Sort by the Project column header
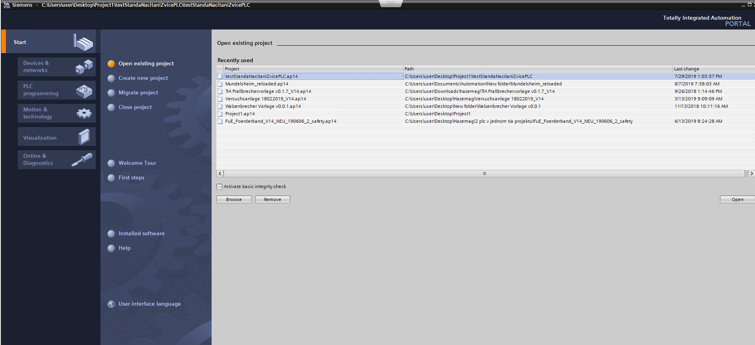The width and height of the screenshot is (755, 345). pos(313,69)
